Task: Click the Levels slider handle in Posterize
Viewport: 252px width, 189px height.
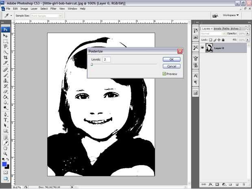Action: pyautogui.click(x=92, y=65)
